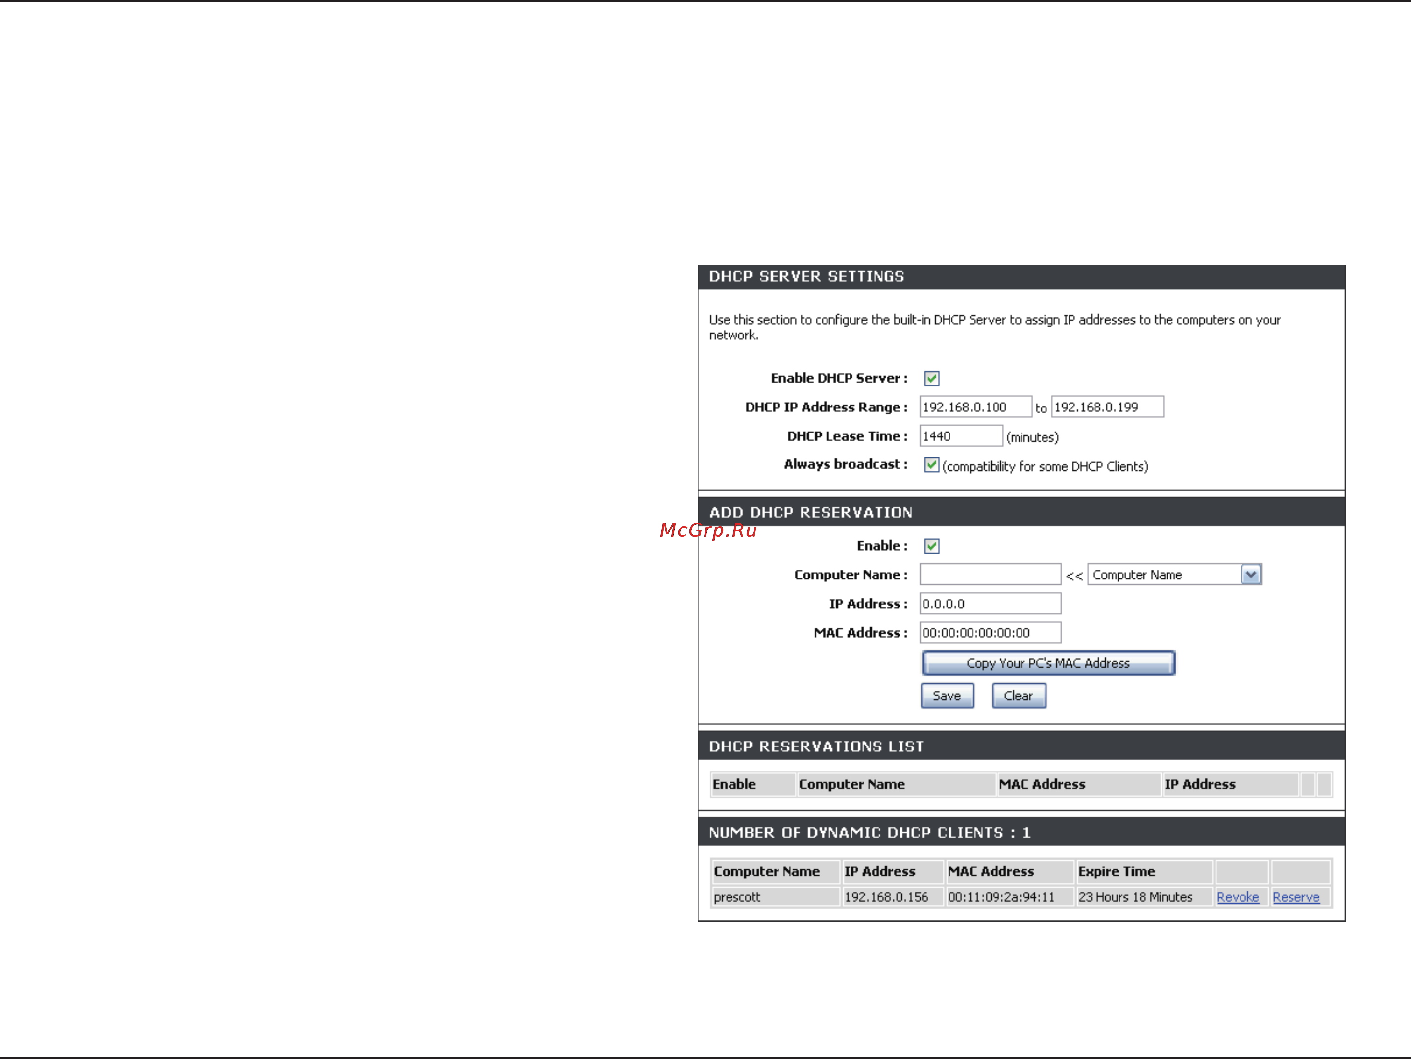Toggle the Always broadcast checkbox
This screenshot has height=1059, width=1411.
point(931,465)
